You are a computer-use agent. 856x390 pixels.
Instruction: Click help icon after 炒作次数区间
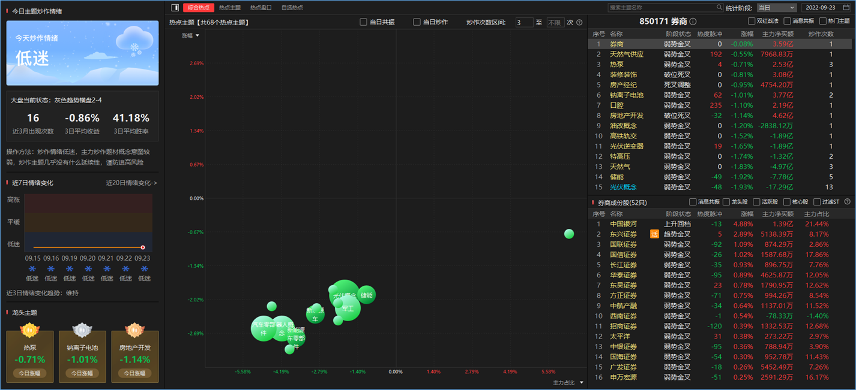pos(579,23)
